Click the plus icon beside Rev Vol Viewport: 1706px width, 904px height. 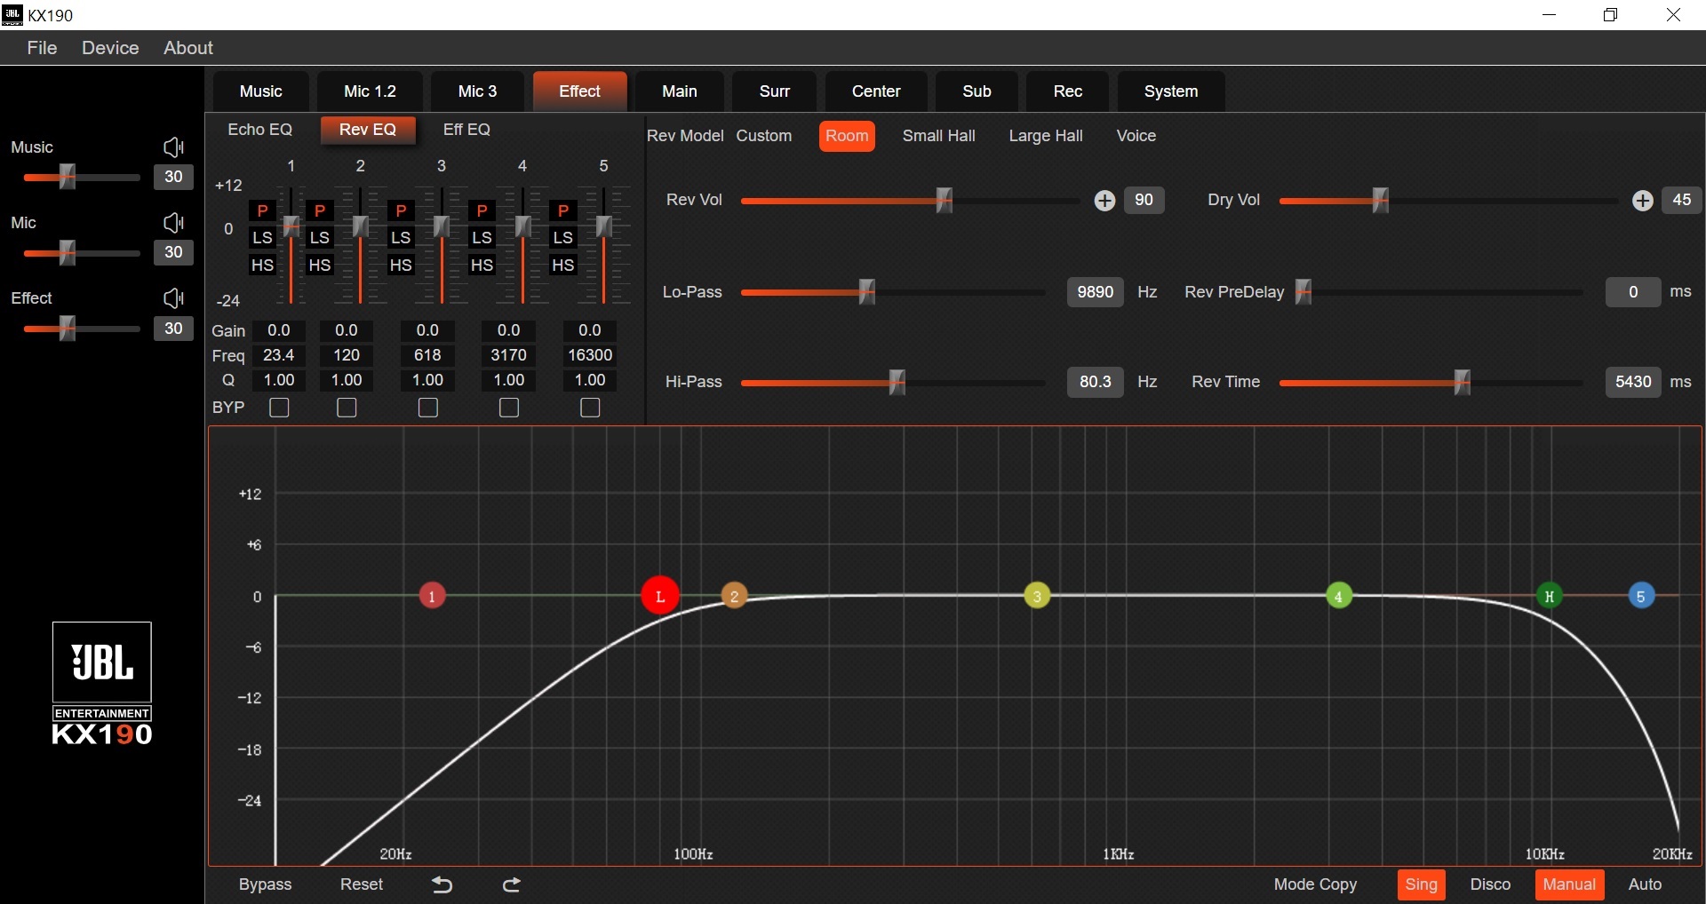1104,201
